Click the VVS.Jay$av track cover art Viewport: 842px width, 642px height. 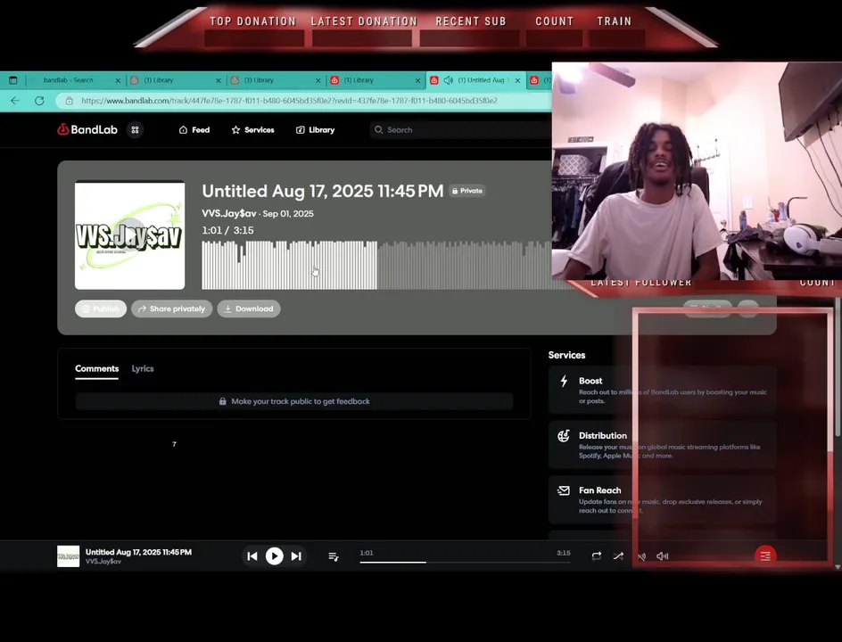tap(130, 235)
